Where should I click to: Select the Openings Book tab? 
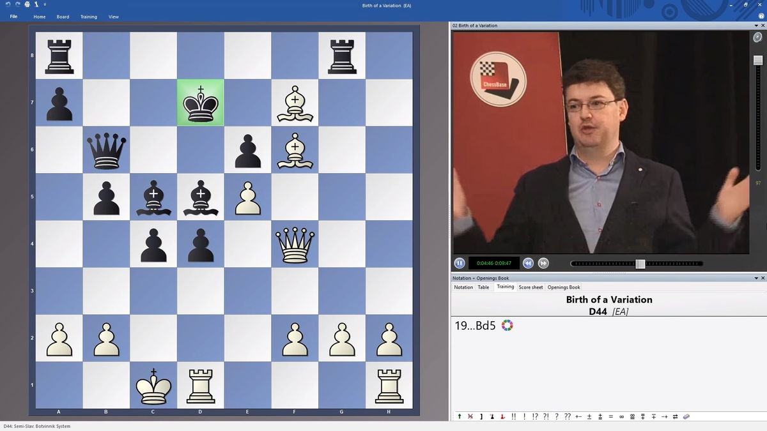(x=564, y=287)
